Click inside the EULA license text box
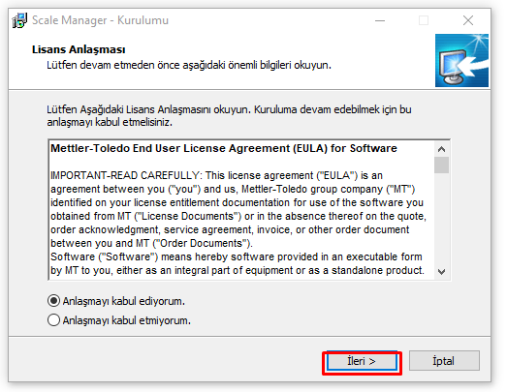The width and height of the screenshot is (507, 392). point(241,210)
